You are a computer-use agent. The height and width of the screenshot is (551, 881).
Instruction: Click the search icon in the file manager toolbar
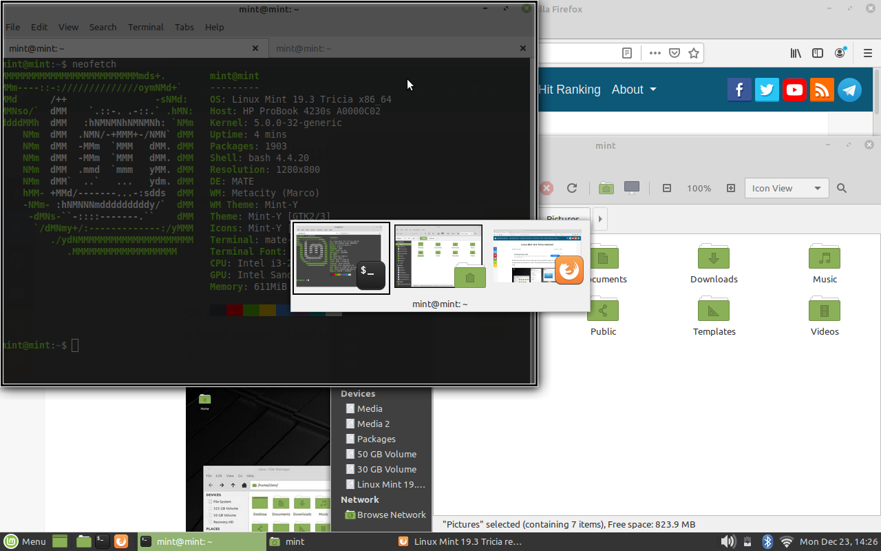click(x=841, y=187)
